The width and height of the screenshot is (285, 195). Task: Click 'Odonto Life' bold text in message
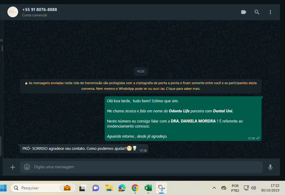pos(179,111)
